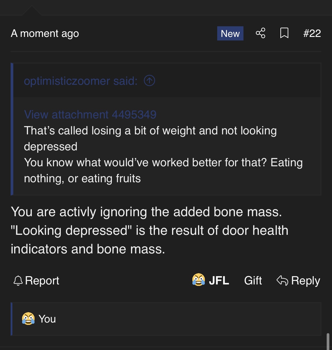Open the post number #22 permalink
The image size is (332, 350).
tap(312, 33)
